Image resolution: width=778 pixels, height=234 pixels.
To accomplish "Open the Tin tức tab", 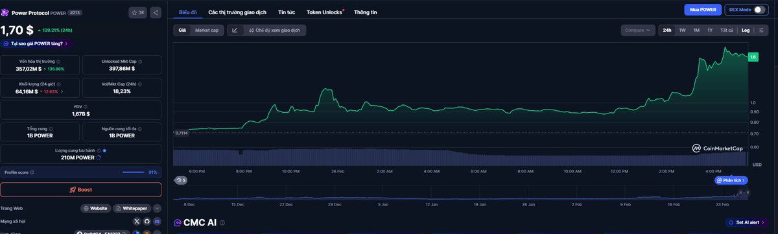I will pos(286,12).
